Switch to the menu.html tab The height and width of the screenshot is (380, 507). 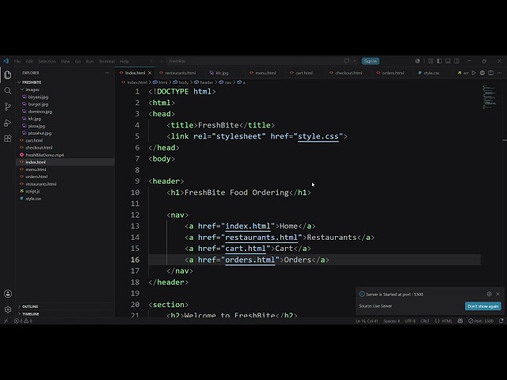[x=265, y=73]
